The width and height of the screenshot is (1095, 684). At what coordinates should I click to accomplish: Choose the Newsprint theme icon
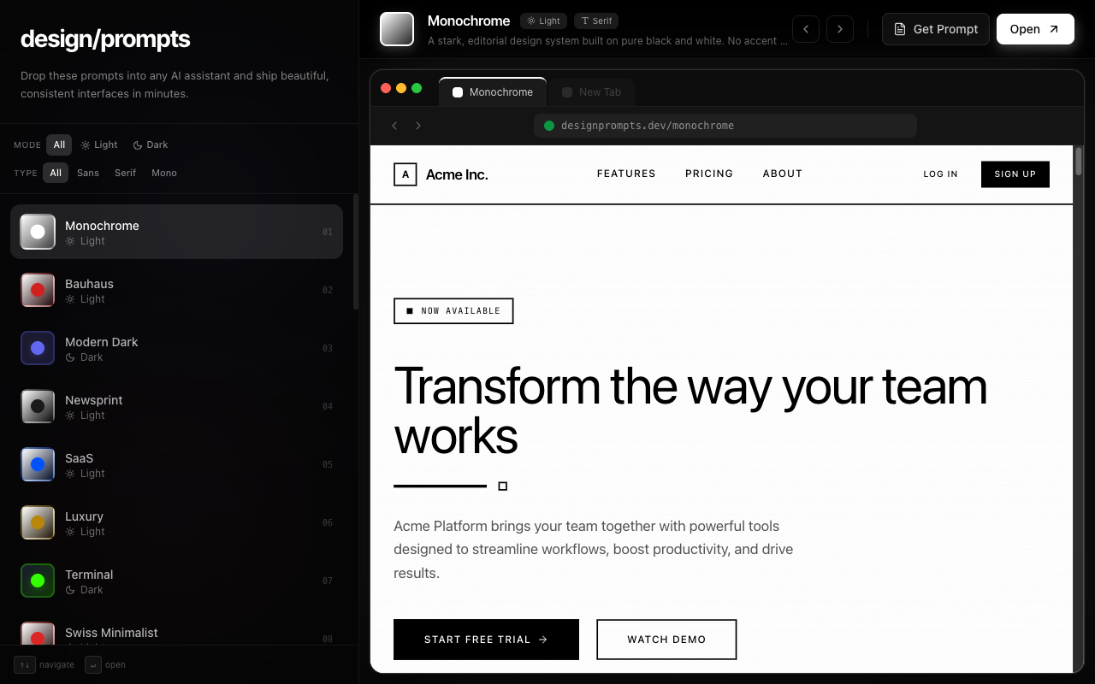[38, 406]
